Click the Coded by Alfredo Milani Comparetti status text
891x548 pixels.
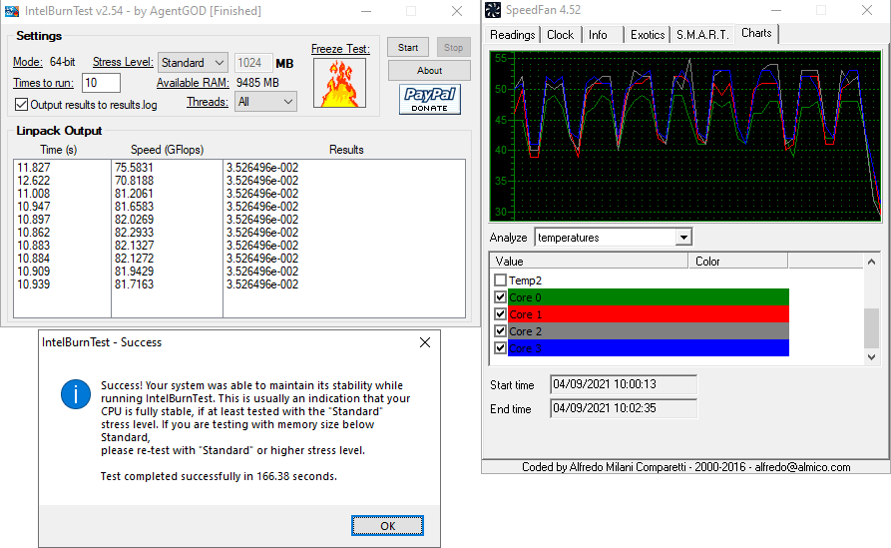(685, 467)
